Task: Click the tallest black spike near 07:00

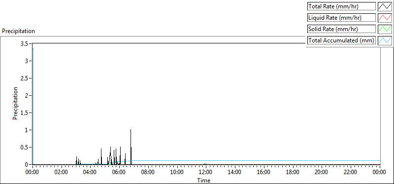Action: [x=131, y=147]
